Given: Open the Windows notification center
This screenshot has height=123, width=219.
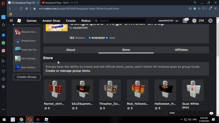Looking at the screenshot, I should pos(213,120).
